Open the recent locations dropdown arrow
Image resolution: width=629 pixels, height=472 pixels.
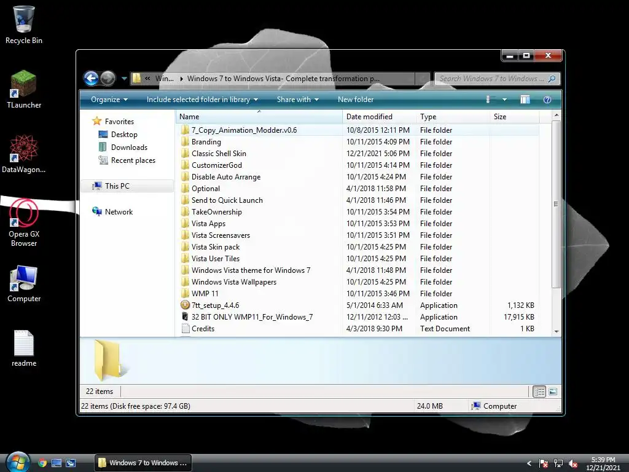click(x=124, y=79)
